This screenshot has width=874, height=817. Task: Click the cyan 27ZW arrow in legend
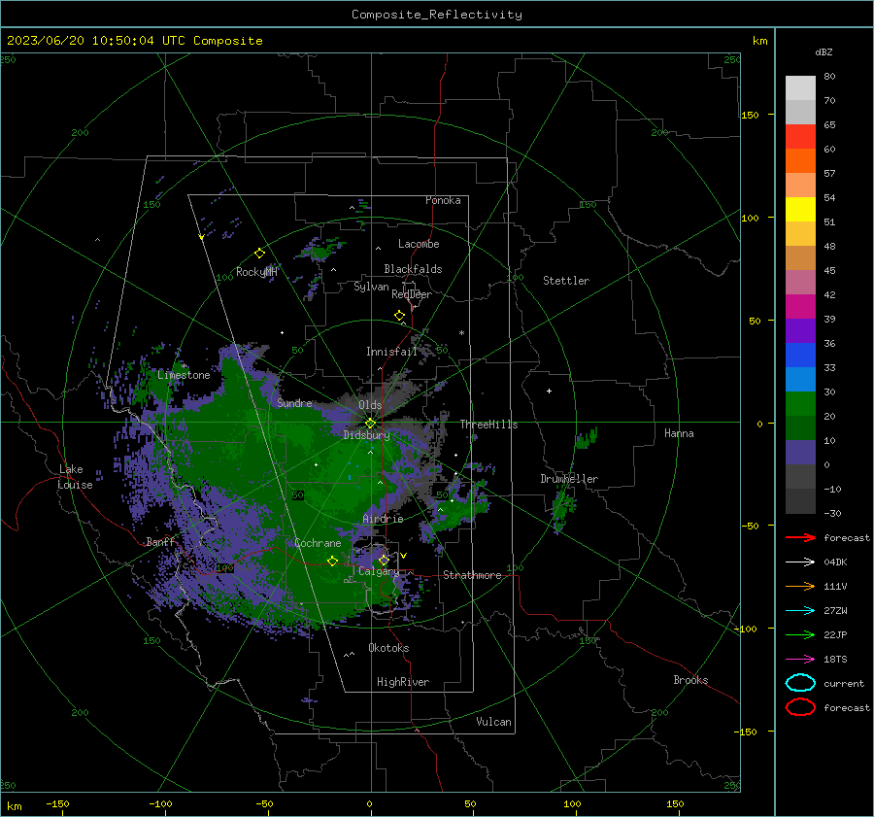click(x=800, y=610)
